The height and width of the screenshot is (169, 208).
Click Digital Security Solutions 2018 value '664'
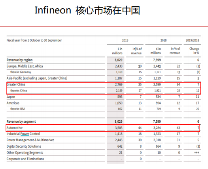[x=158, y=146]
